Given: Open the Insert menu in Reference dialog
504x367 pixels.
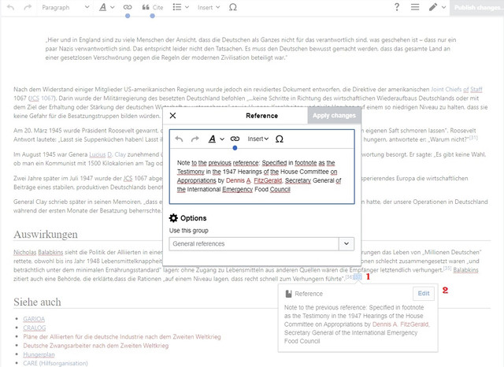Looking at the screenshot, I should pos(258,139).
